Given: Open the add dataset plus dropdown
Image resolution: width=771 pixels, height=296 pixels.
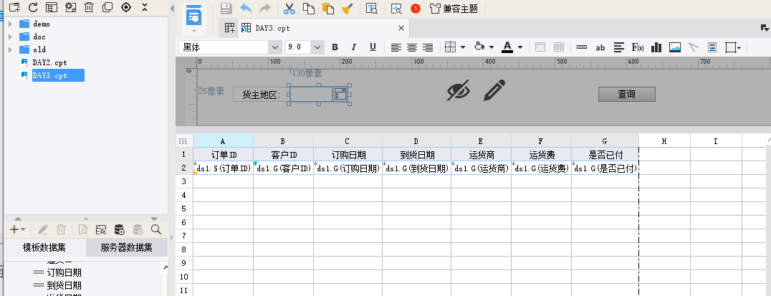Looking at the screenshot, I should pyautogui.click(x=18, y=229).
